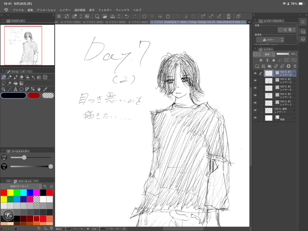Select the Eraser tool

[x=21, y=77]
